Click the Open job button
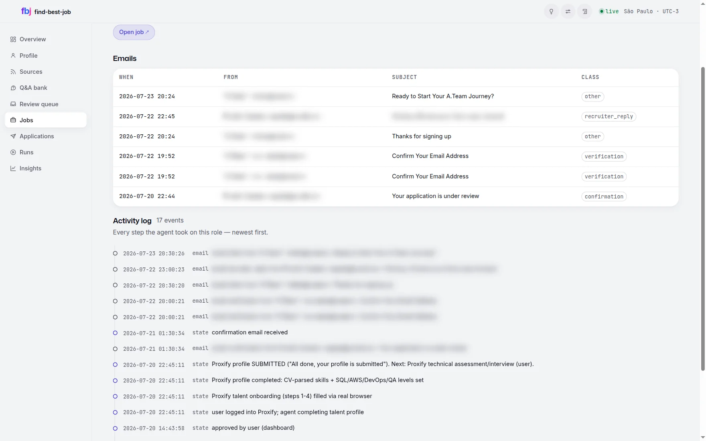706x441 pixels. coord(134,32)
